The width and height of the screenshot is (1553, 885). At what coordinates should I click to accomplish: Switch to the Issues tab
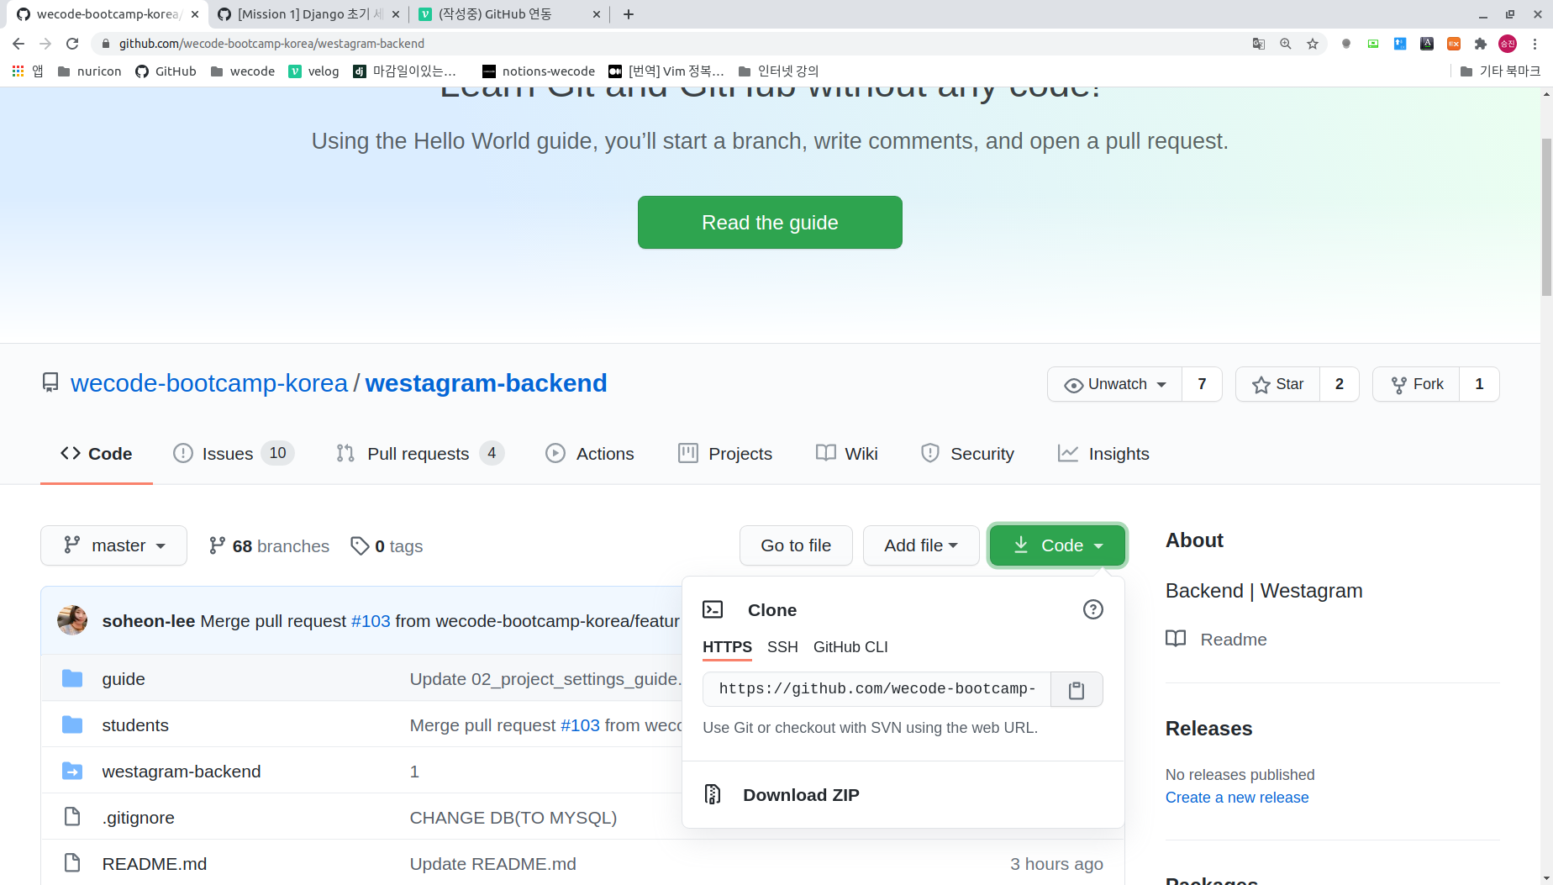[233, 454]
